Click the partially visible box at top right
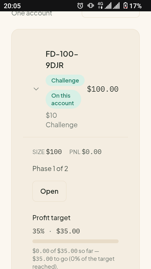Image resolution: width=151 pixels, height=269 pixels. tap(111, 14)
